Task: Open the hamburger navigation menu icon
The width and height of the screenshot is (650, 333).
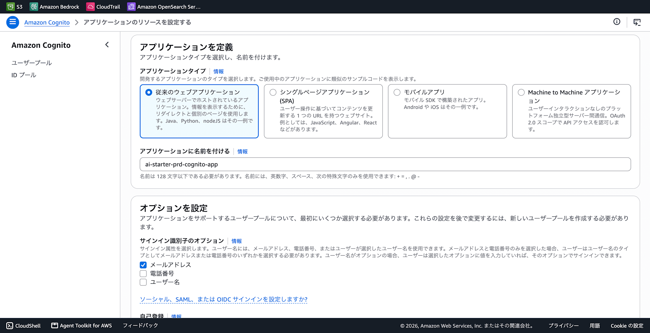Action: click(x=13, y=22)
